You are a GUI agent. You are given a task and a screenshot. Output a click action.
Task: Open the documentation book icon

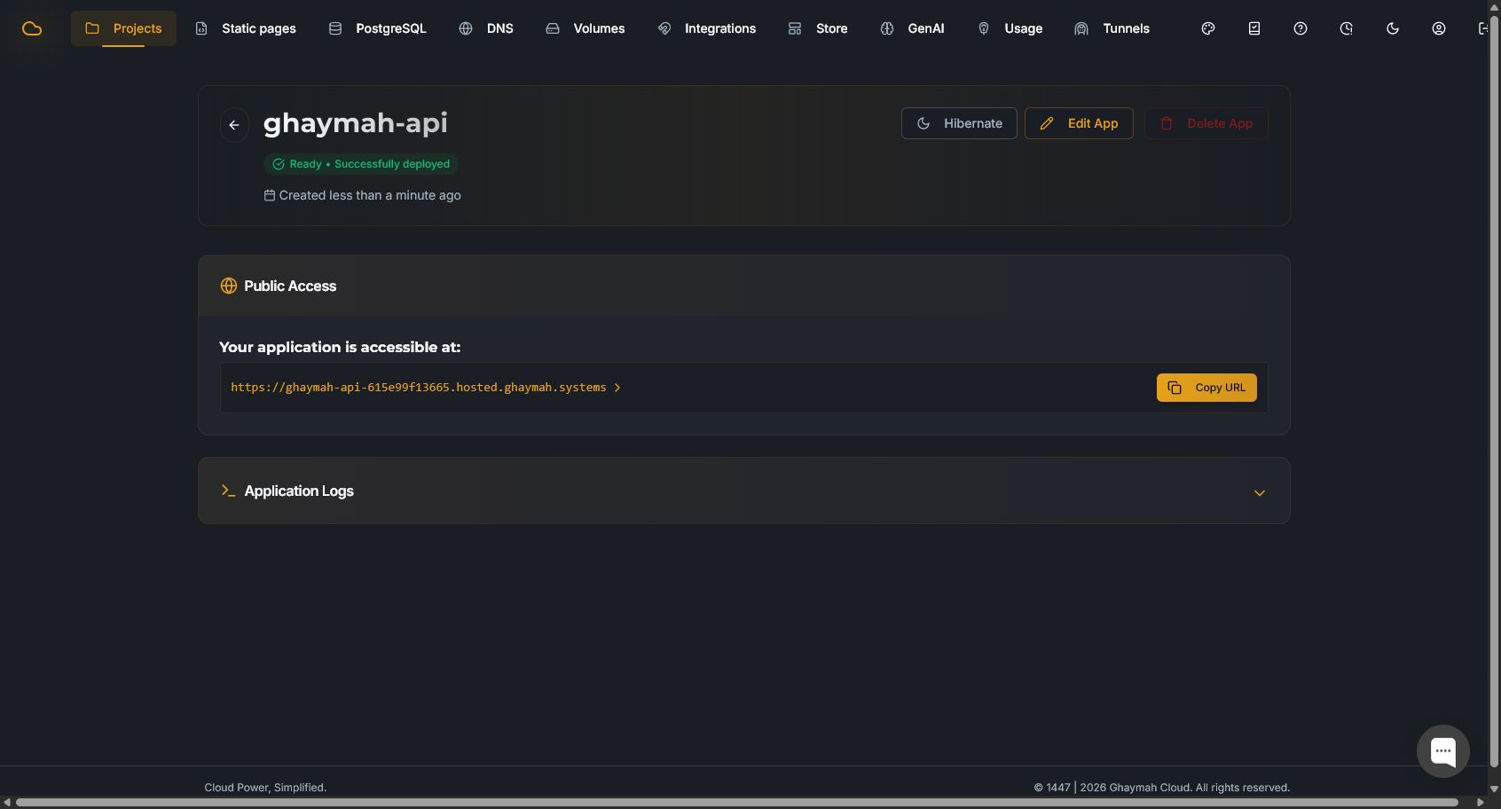(1254, 28)
